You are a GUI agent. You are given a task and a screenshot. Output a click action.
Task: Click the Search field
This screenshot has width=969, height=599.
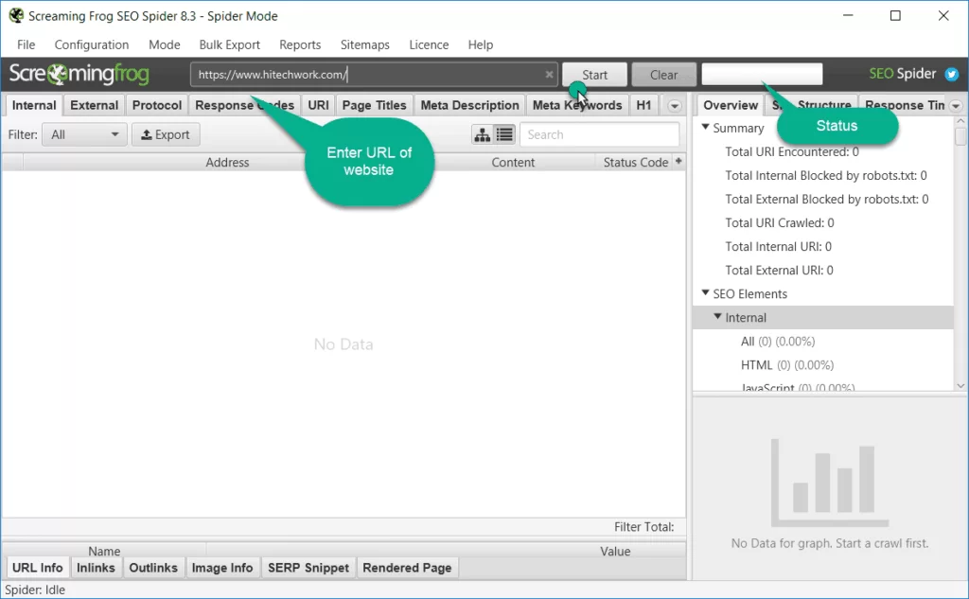pos(599,134)
